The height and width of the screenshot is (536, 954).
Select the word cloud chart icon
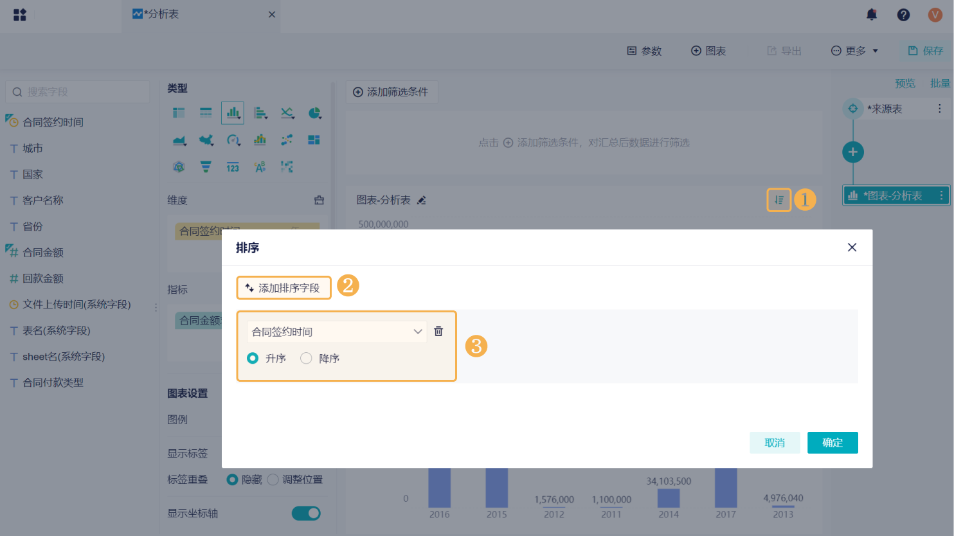tap(260, 167)
